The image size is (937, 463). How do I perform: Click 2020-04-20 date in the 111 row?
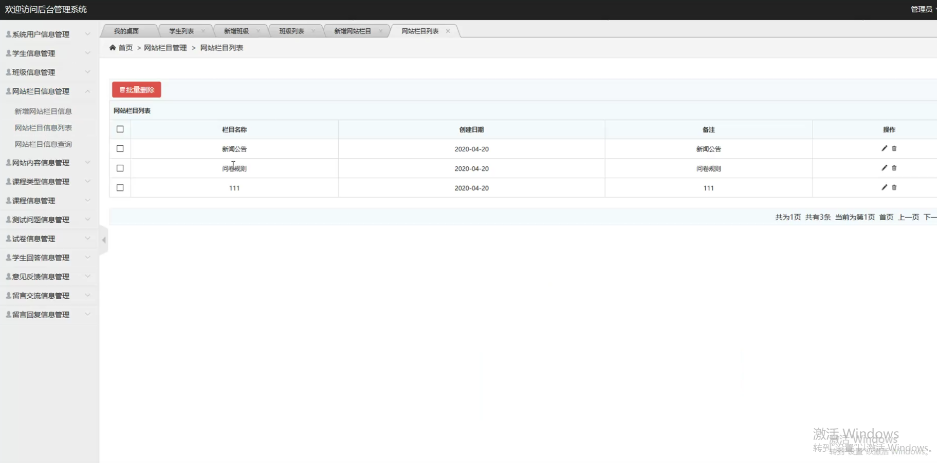(x=472, y=188)
